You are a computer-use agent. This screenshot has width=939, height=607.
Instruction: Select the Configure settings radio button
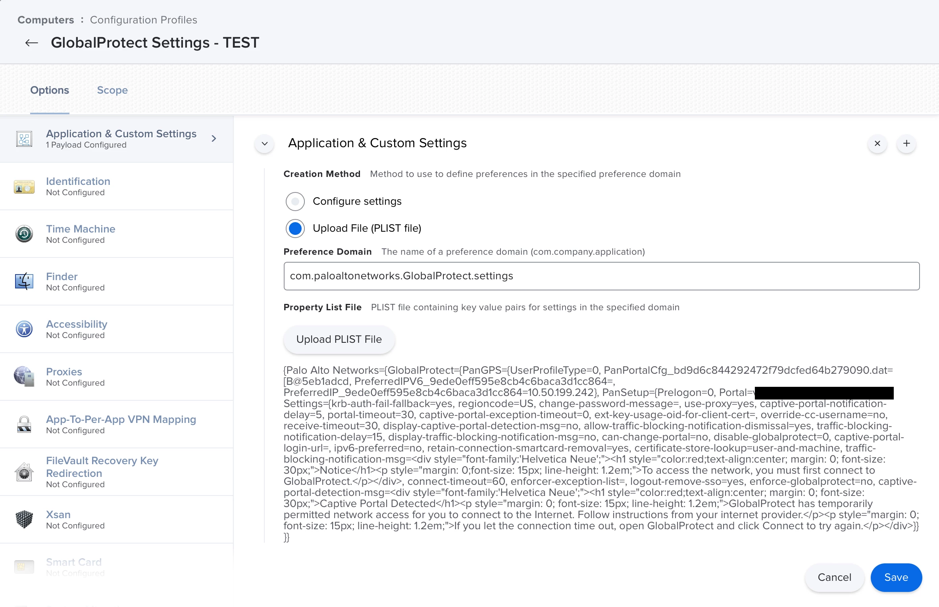pos(295,202)
